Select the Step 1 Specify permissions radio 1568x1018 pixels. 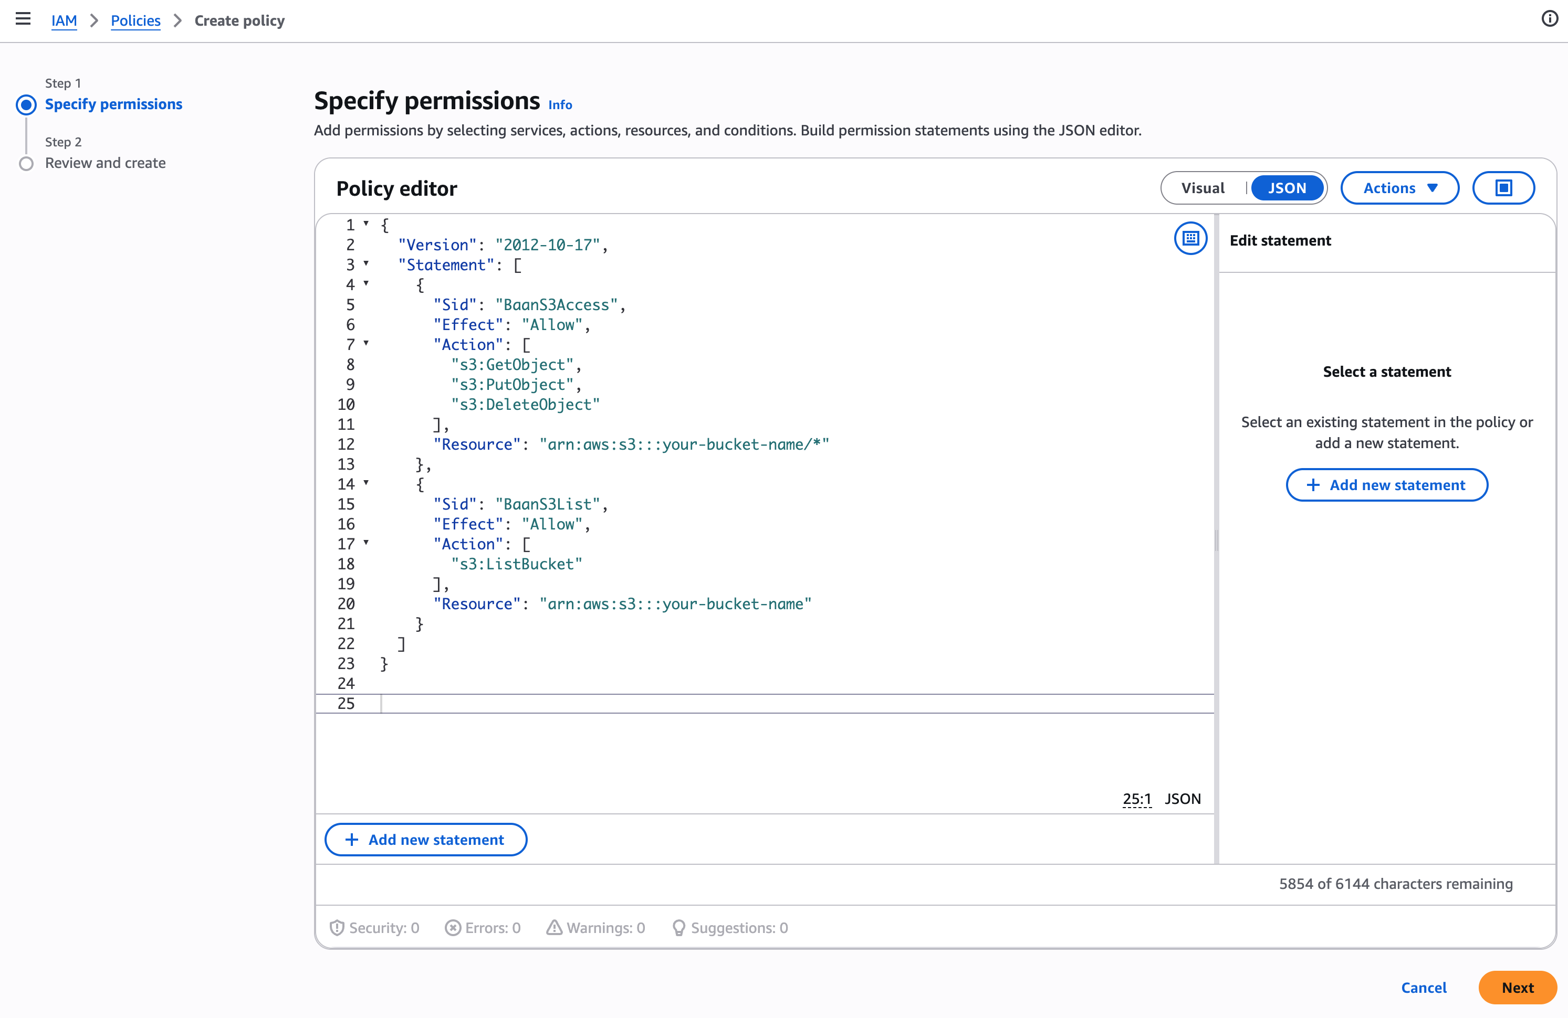point(26,105)
